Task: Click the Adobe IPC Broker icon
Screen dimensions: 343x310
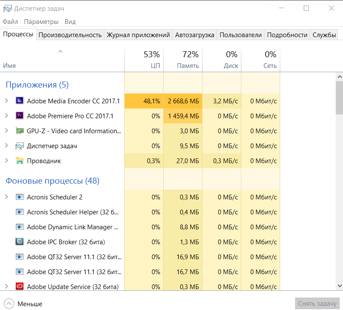Action: coord(20,242)
